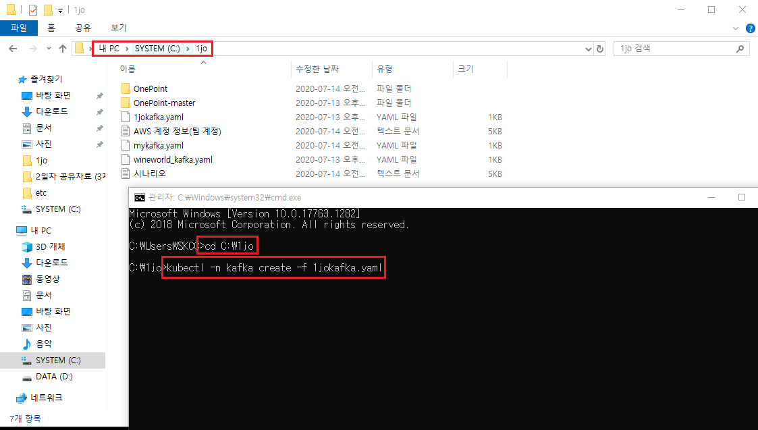
Task: Open the 파일 ribbon tab
Action: 19,28
